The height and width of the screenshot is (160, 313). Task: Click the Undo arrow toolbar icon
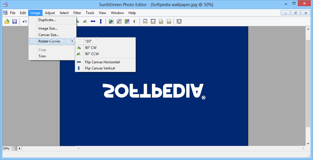click(x=25, y=21)
